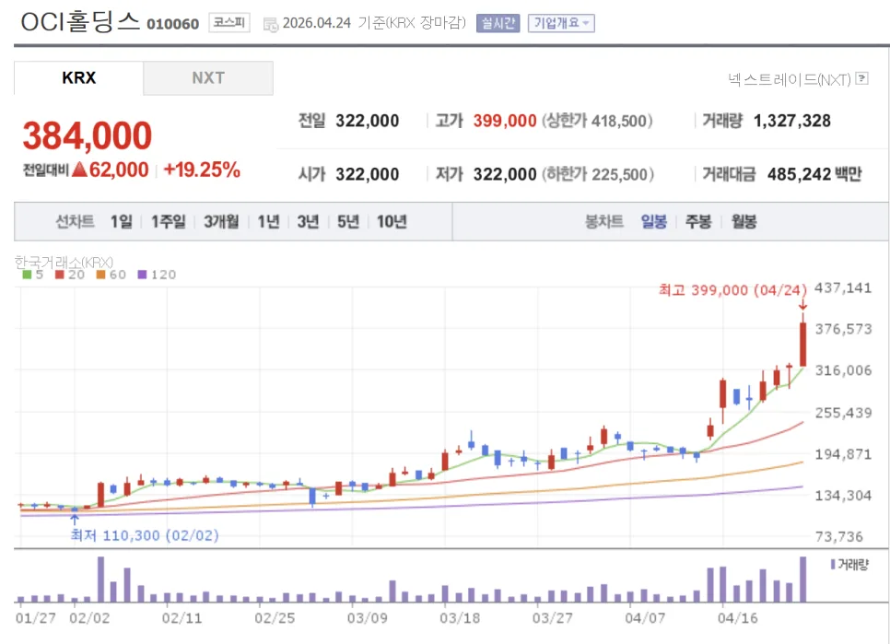Viewport: 890px width, 644px height.
Task: Click the purple 120-day moving average swatch
Action: (143, 275)
